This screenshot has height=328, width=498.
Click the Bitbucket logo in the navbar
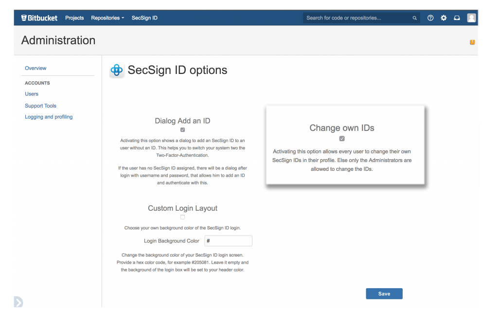pos(38,18)
